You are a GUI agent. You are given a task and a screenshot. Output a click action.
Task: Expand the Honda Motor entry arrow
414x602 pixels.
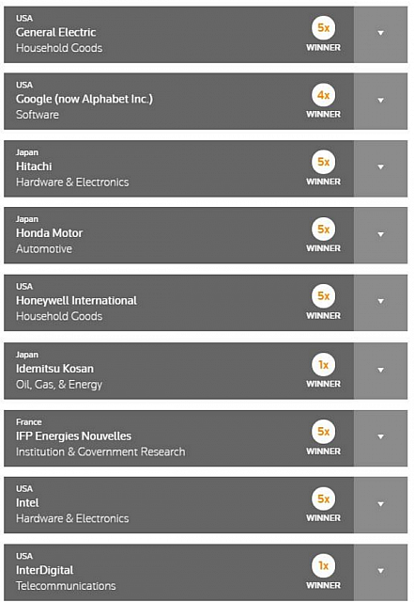point(380,235)
